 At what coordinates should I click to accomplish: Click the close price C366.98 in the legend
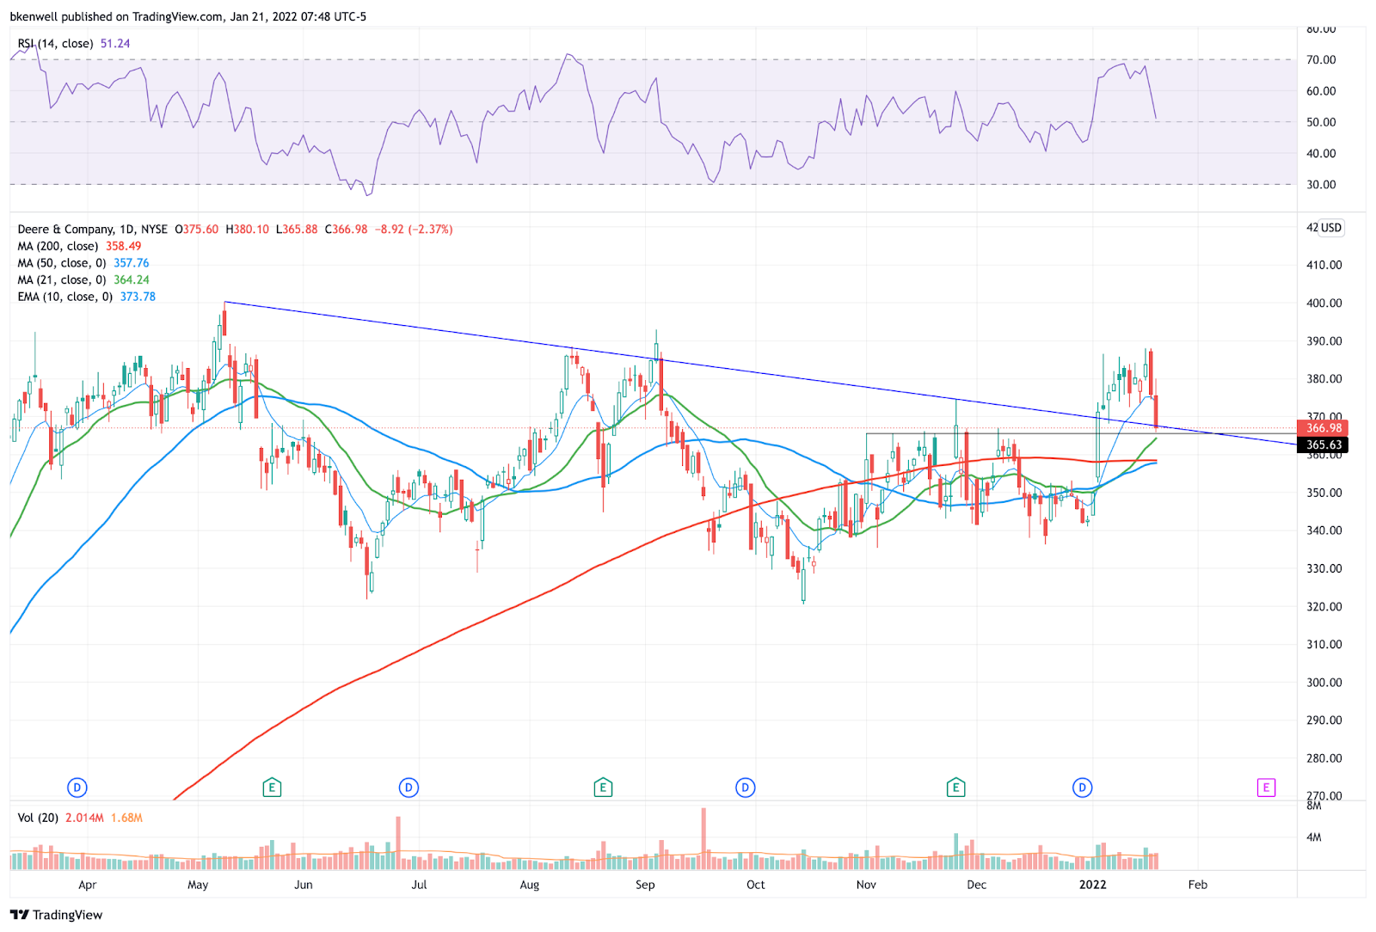pos(346,230)
